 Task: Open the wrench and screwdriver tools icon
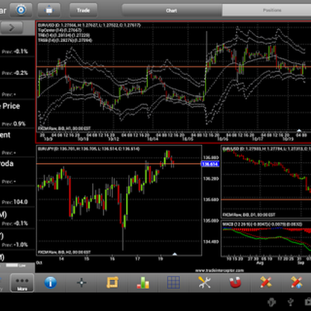coord(204,283)
